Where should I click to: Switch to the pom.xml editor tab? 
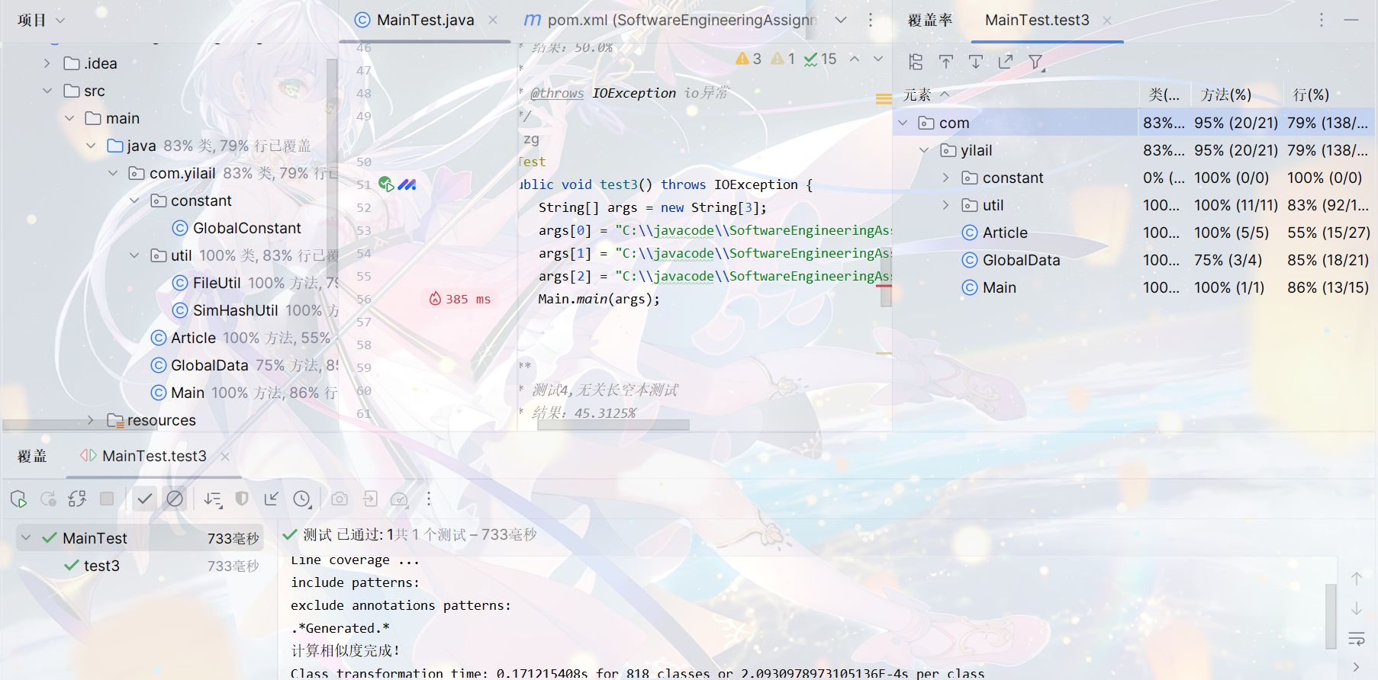pyautogui.click(x=671, y=21)
